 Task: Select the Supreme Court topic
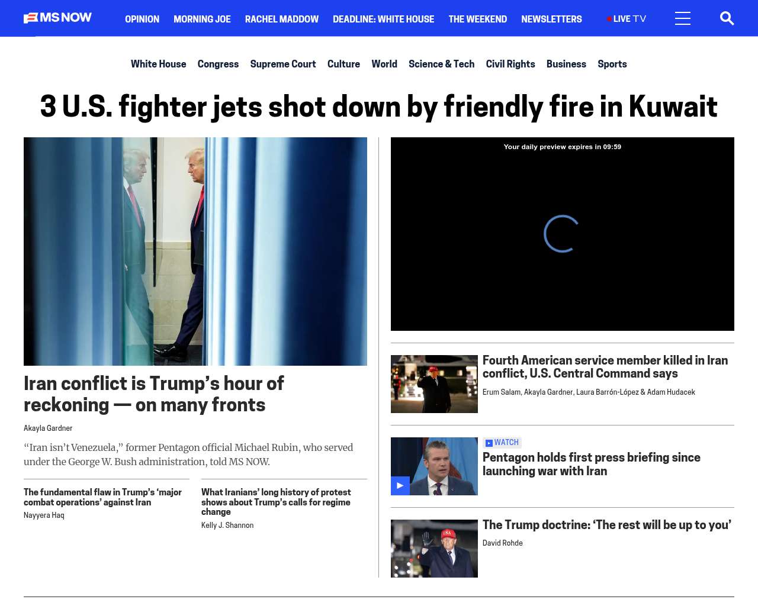283,64
